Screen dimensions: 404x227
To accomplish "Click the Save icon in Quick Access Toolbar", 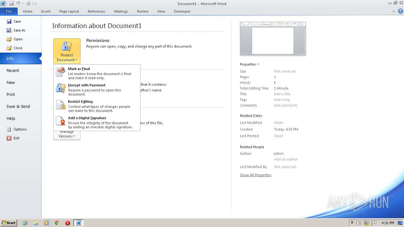I will [x=11, y=3].
